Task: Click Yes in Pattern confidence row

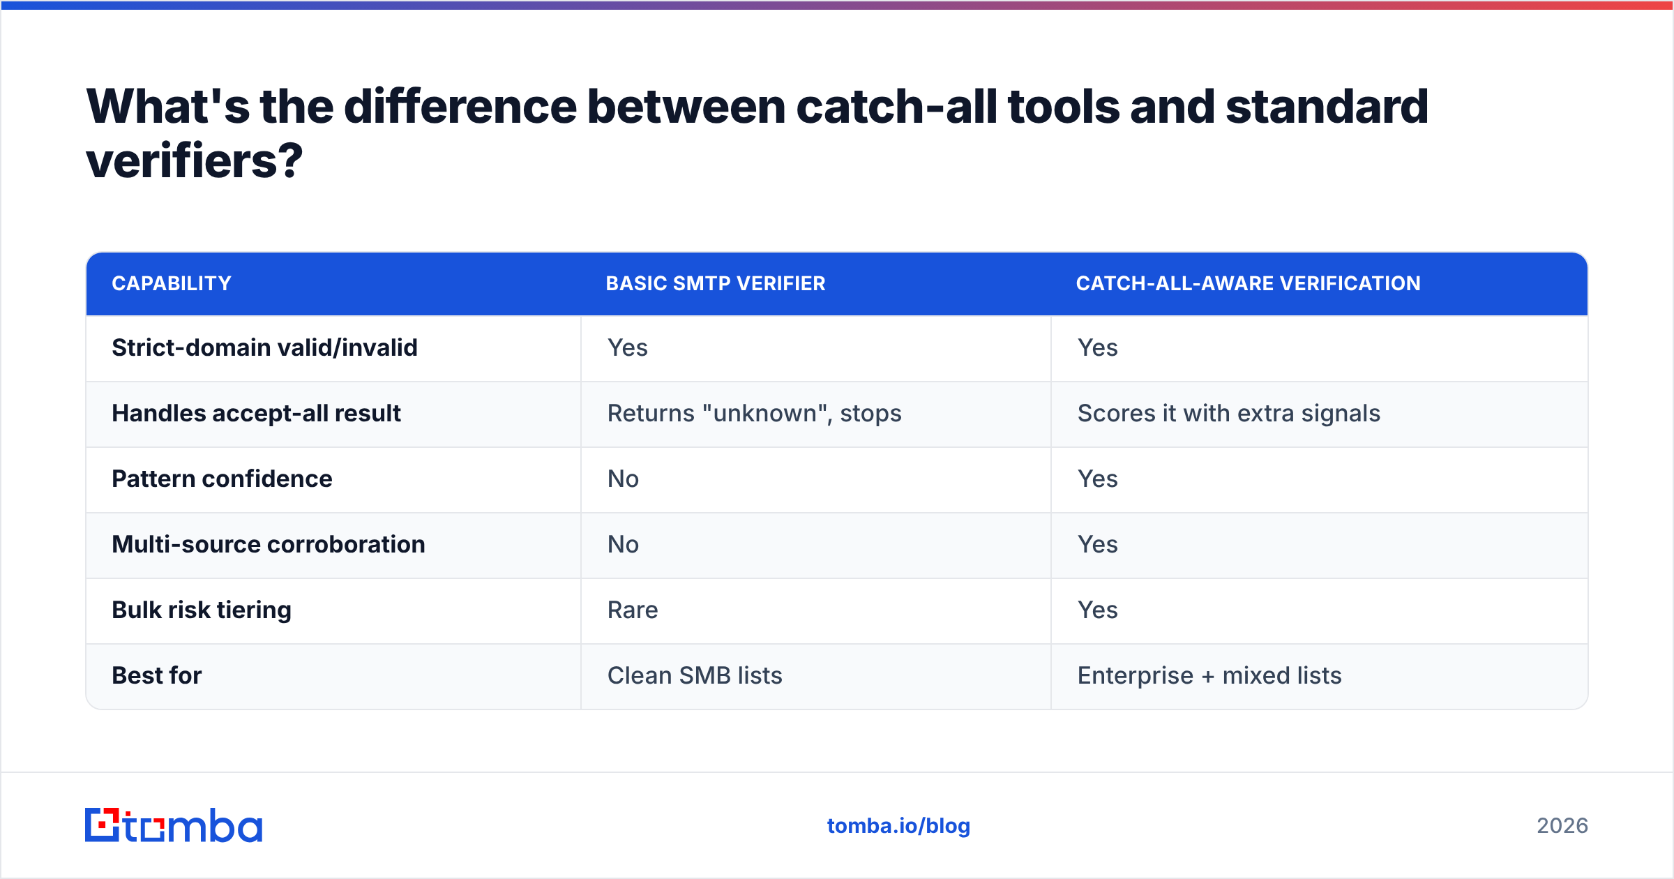Action: click(1098, 479)
